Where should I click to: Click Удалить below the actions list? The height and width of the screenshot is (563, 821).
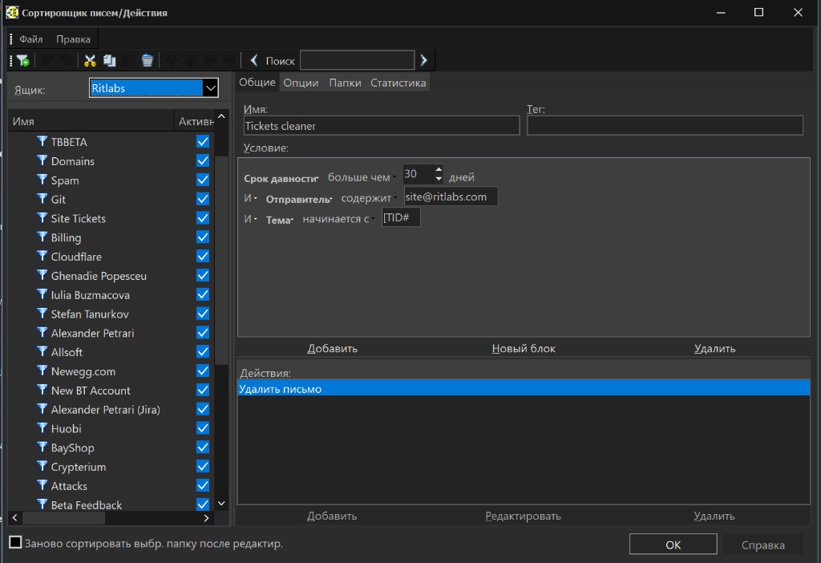(x=714, y=516)
